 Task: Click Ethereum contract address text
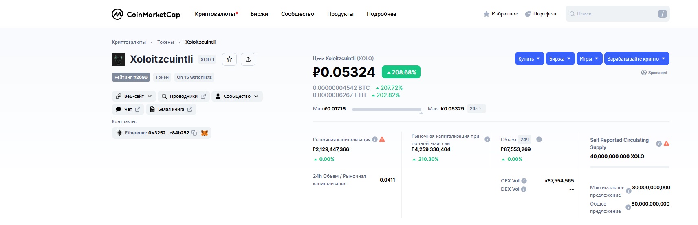tap(157, 133)
